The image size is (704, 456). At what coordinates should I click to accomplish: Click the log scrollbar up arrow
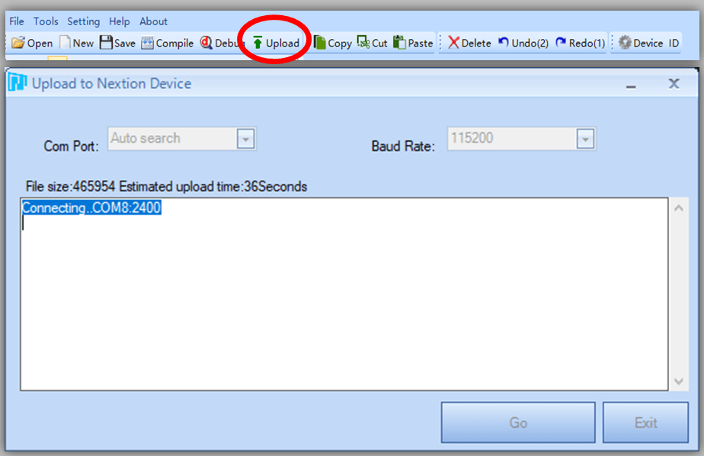click(679, 208)
